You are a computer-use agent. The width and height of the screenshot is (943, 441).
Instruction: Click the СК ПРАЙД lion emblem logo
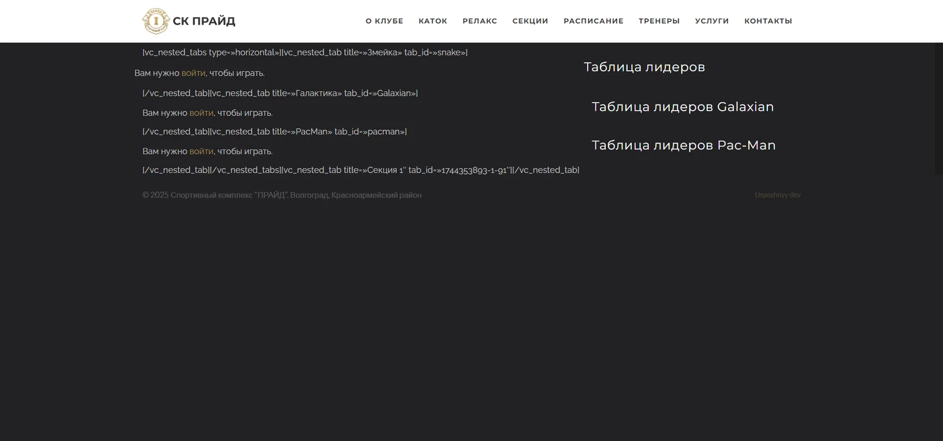coord(156,21)
